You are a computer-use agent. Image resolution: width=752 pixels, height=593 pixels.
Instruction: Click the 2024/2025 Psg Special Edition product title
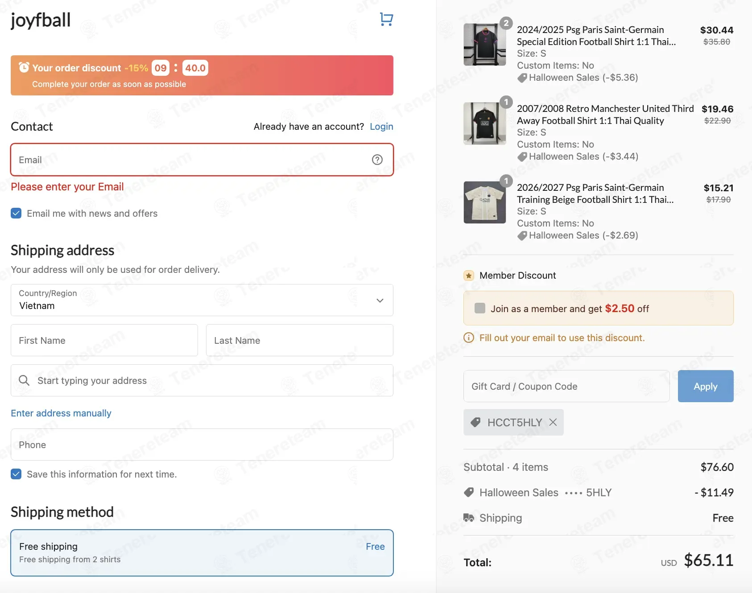(x=596, y=36)
